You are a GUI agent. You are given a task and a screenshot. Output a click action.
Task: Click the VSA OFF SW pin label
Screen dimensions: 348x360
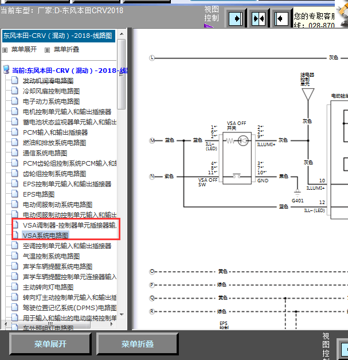click(x=208, y=182)
